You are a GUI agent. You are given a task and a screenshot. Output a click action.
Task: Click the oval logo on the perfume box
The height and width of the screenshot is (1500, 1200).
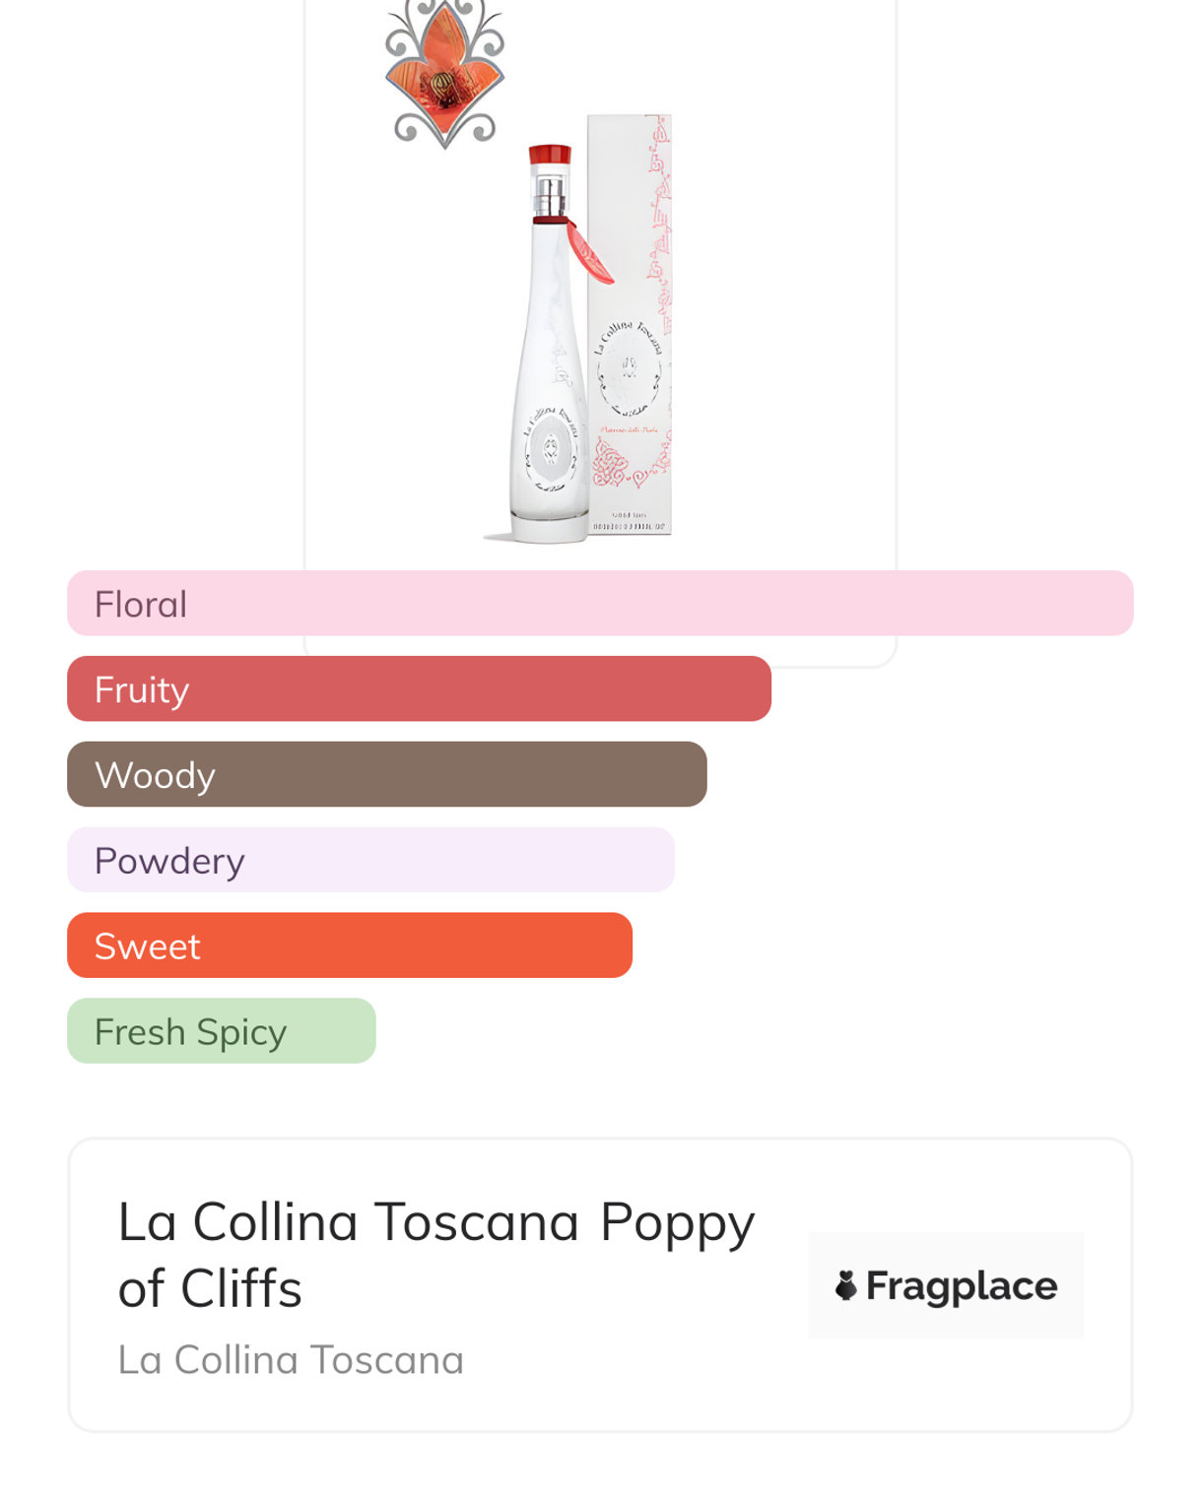[x=628, y=369]
